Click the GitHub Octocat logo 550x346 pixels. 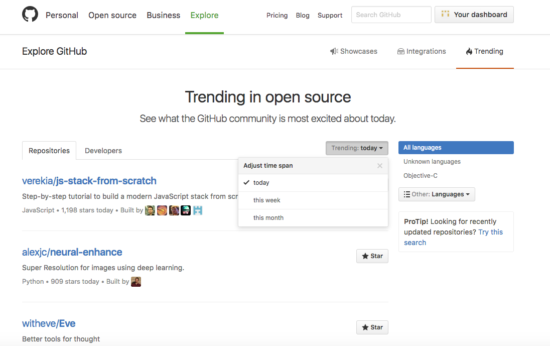coord(30,15)
